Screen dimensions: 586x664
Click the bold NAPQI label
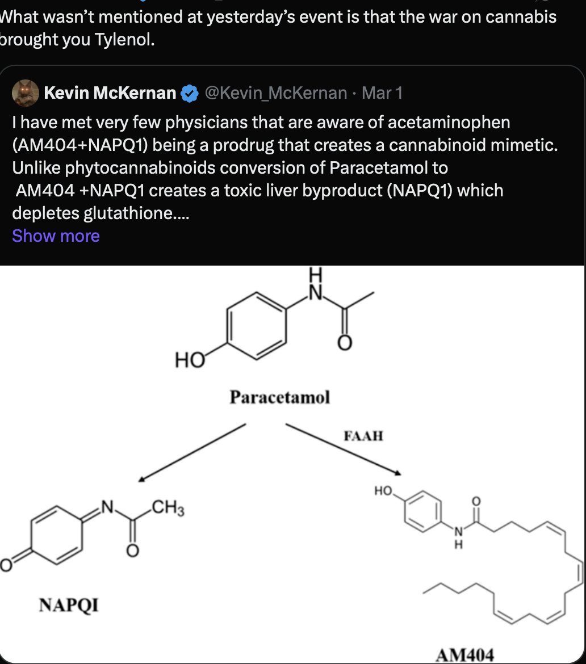(69, 606)
